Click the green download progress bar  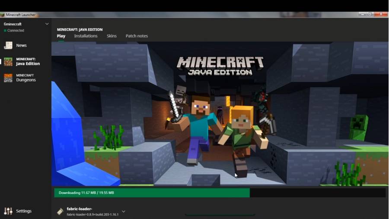click(x=152, y=193)
